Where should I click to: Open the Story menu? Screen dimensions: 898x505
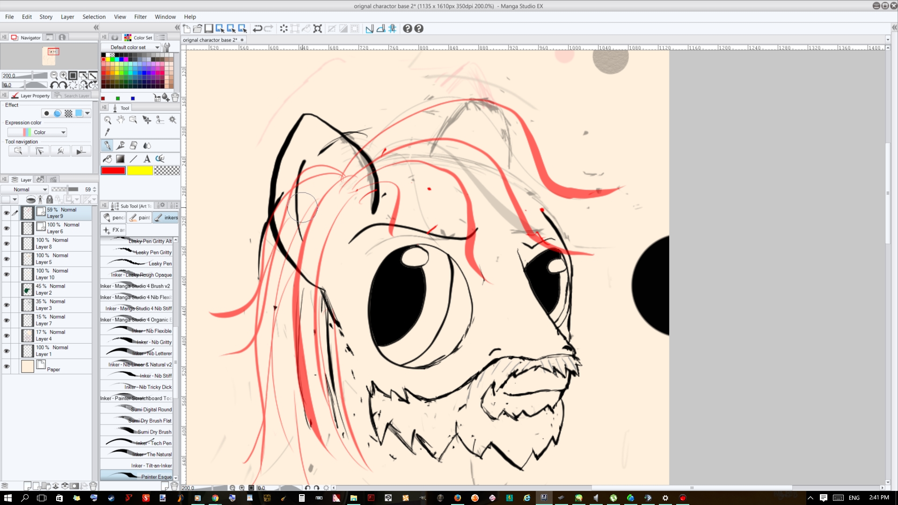[x=46, y=17]
